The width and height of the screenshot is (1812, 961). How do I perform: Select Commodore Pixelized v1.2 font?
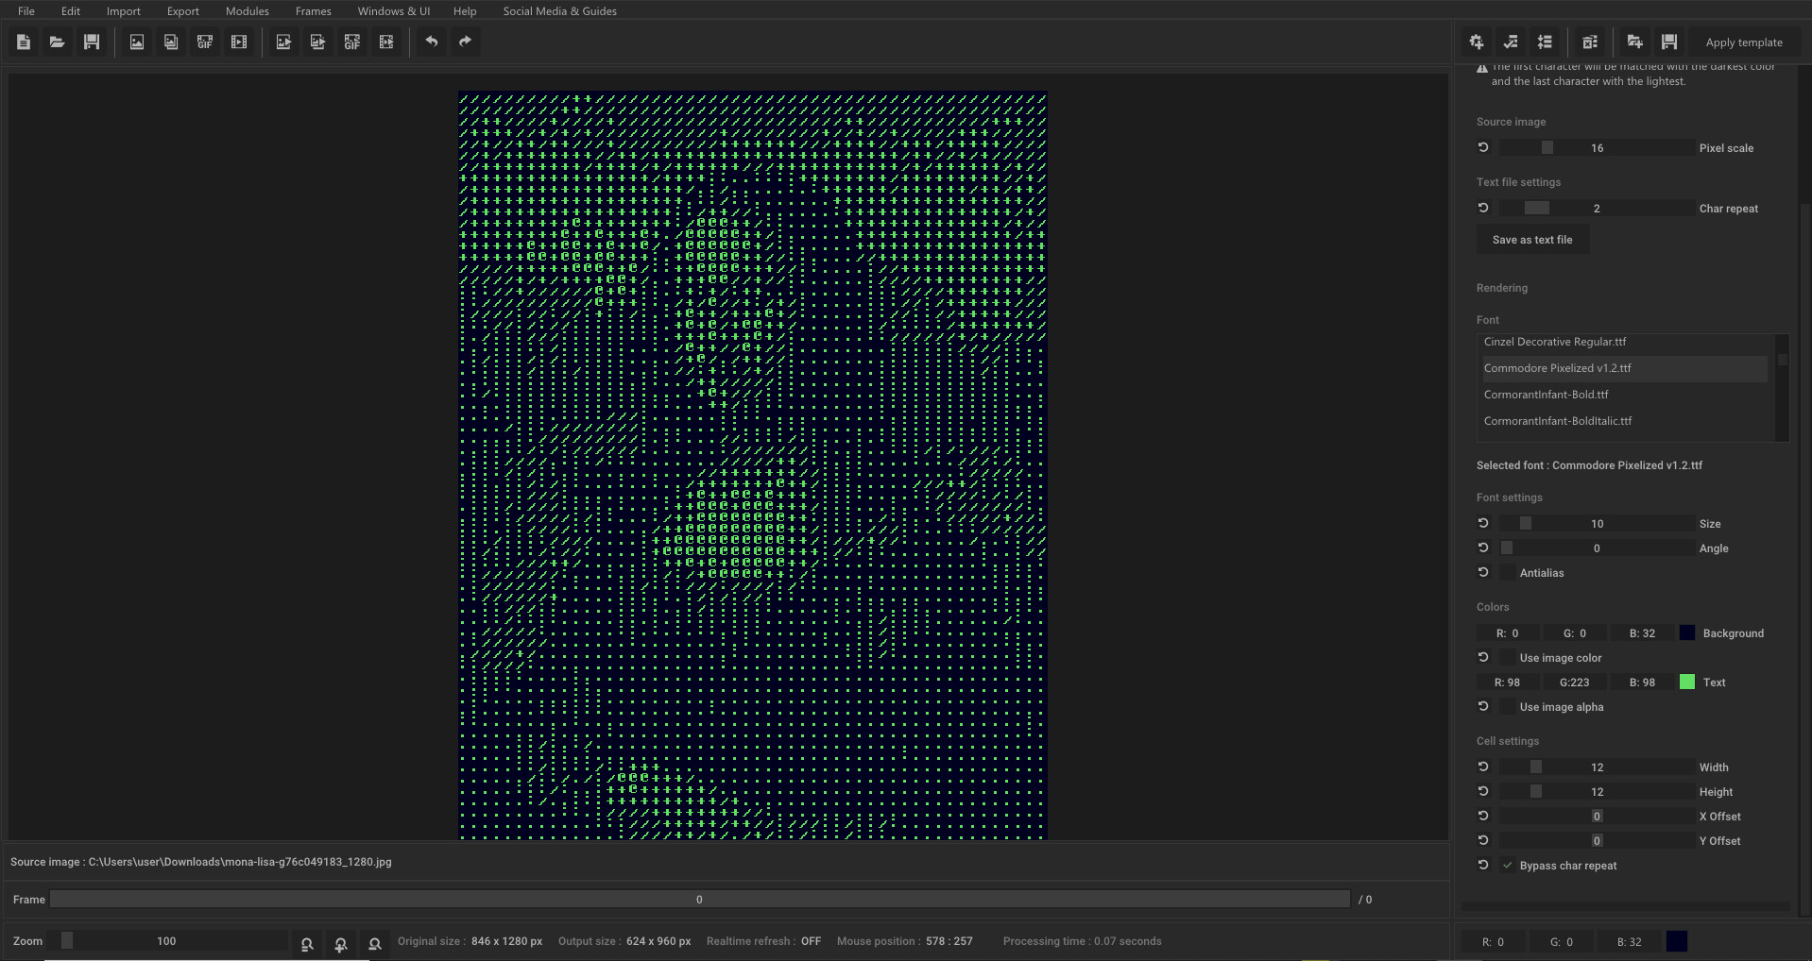tap(1557, 367)
